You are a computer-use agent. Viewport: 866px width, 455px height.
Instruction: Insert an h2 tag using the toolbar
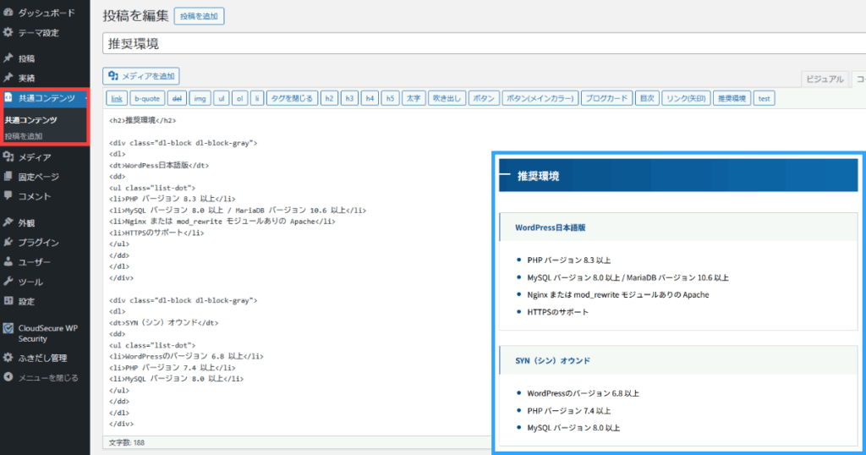coord(329,98)
